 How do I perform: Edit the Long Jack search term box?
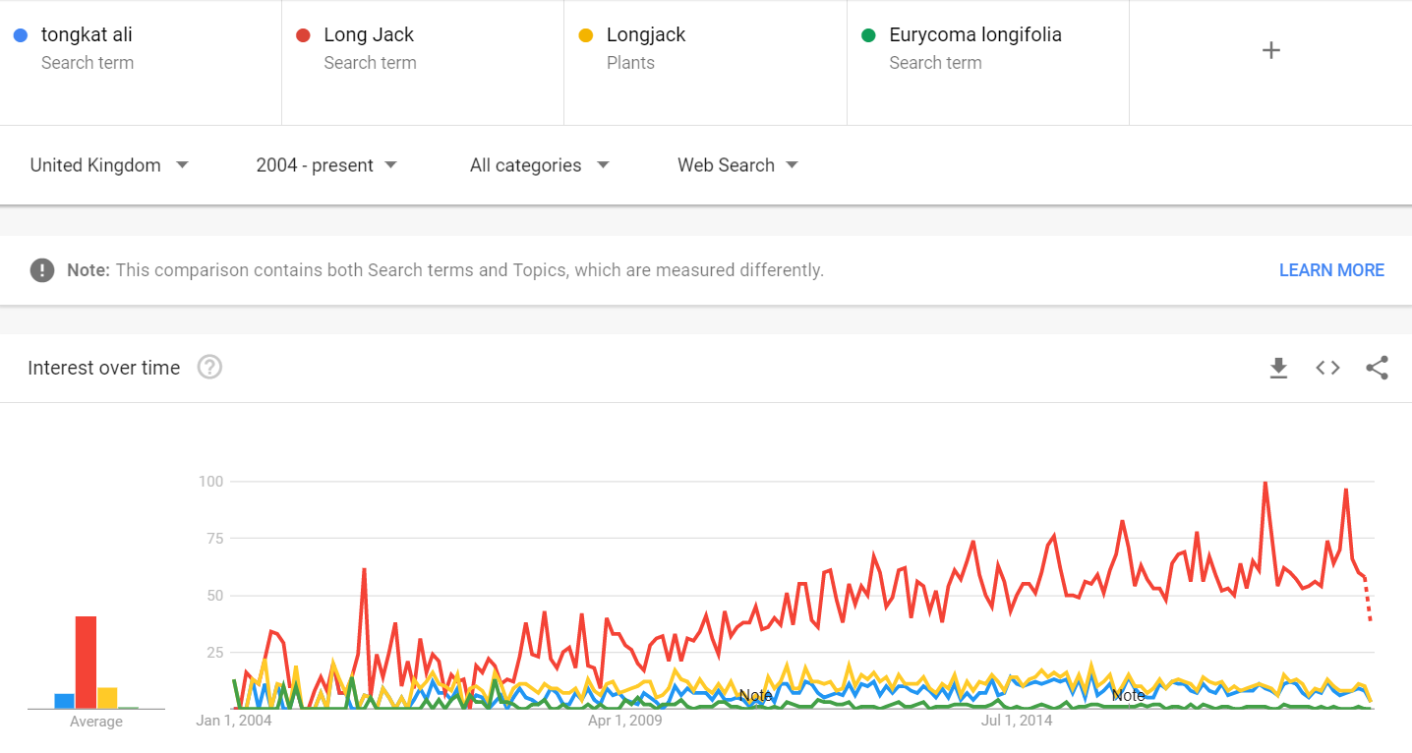(x=423, y=63)
